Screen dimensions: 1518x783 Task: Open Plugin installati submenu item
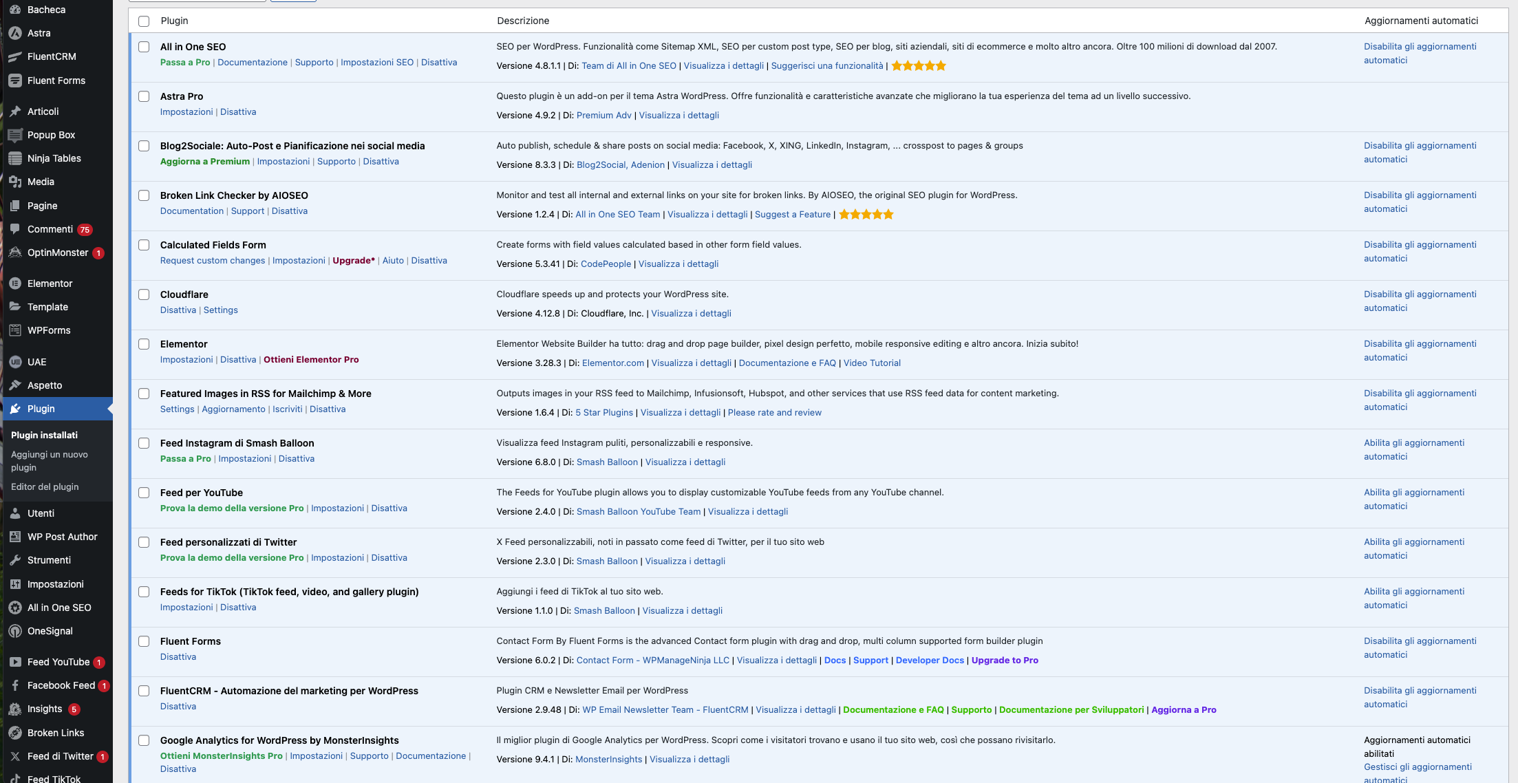pyautogui.click(x=44, y=435)
